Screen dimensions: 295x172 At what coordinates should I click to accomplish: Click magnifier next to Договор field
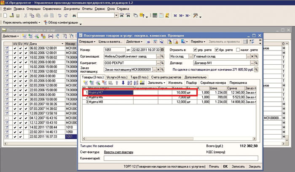[x=256, y=63]
